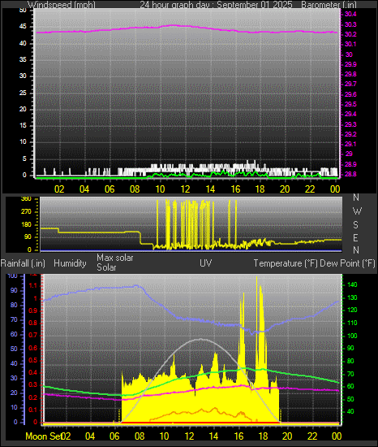
Task: Click the yellow '360' wind direction axis value
Action: (26, 199)
